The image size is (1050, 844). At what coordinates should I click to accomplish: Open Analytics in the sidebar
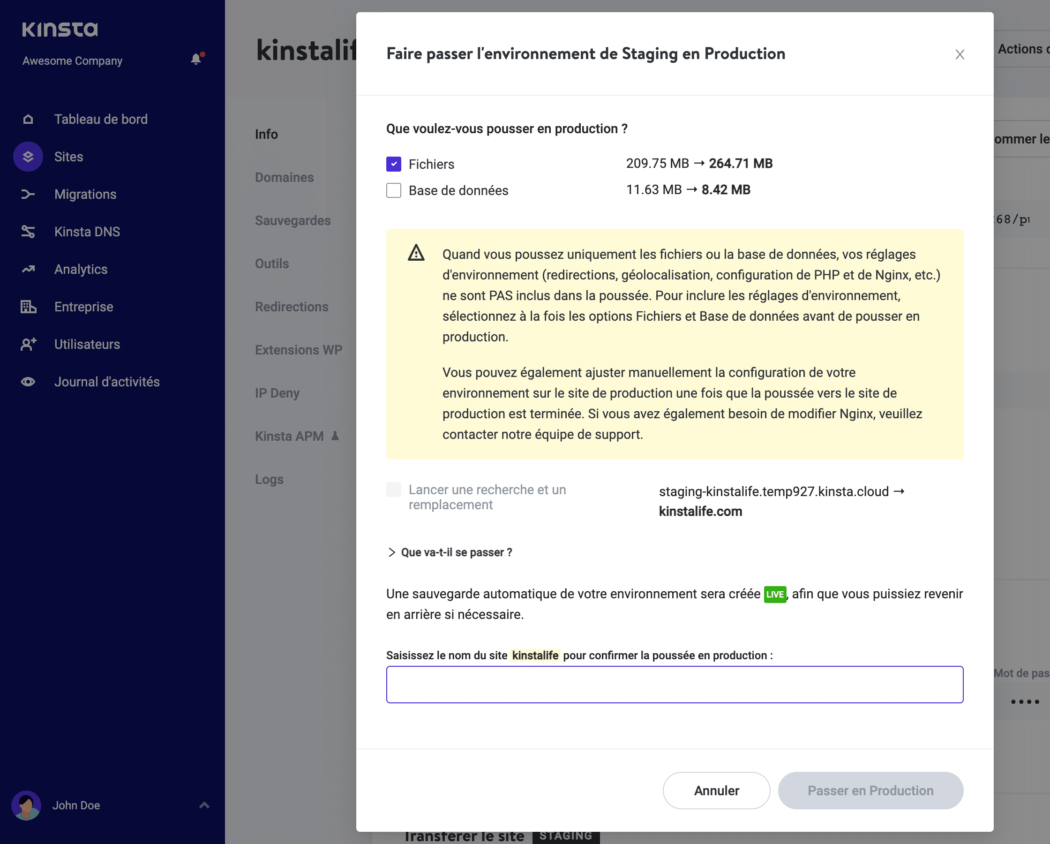click(x=81, y=269)
